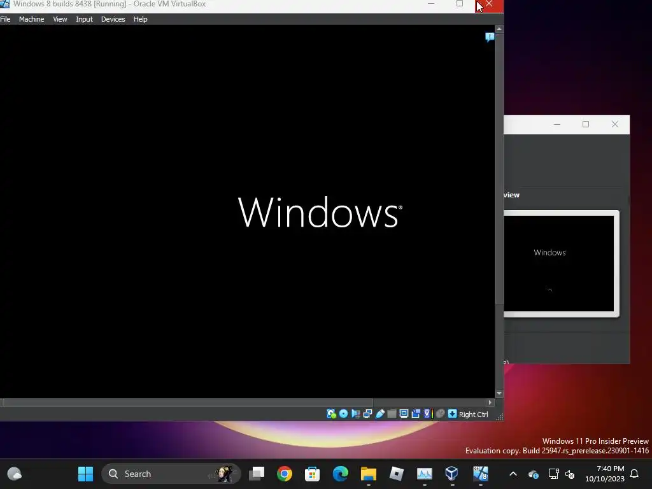Open the notifications bell icon
Screen dimensions: 652x489
(x=635, y=474)
